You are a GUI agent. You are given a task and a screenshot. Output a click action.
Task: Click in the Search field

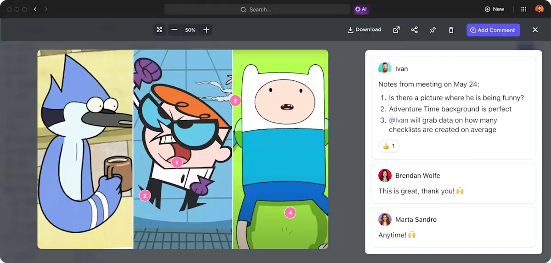pyautogui.click(x=257, y=9)
